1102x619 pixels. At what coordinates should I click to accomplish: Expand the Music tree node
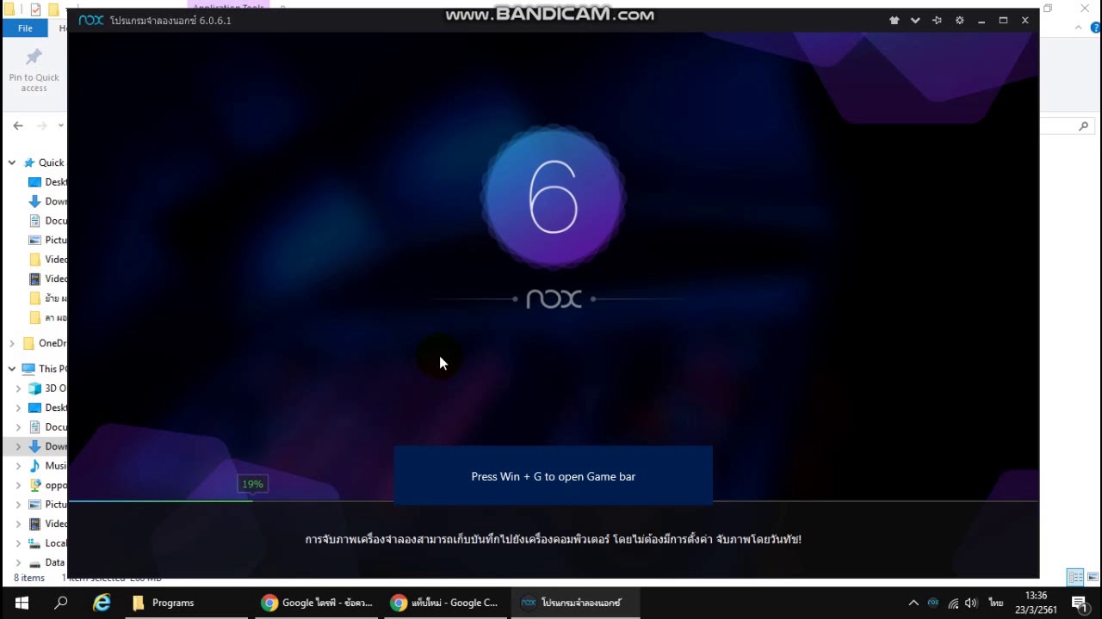[18, 466]
